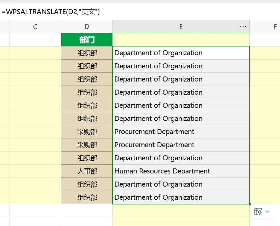
Task: Select the first Department of Organization cell
Action: 181,53
